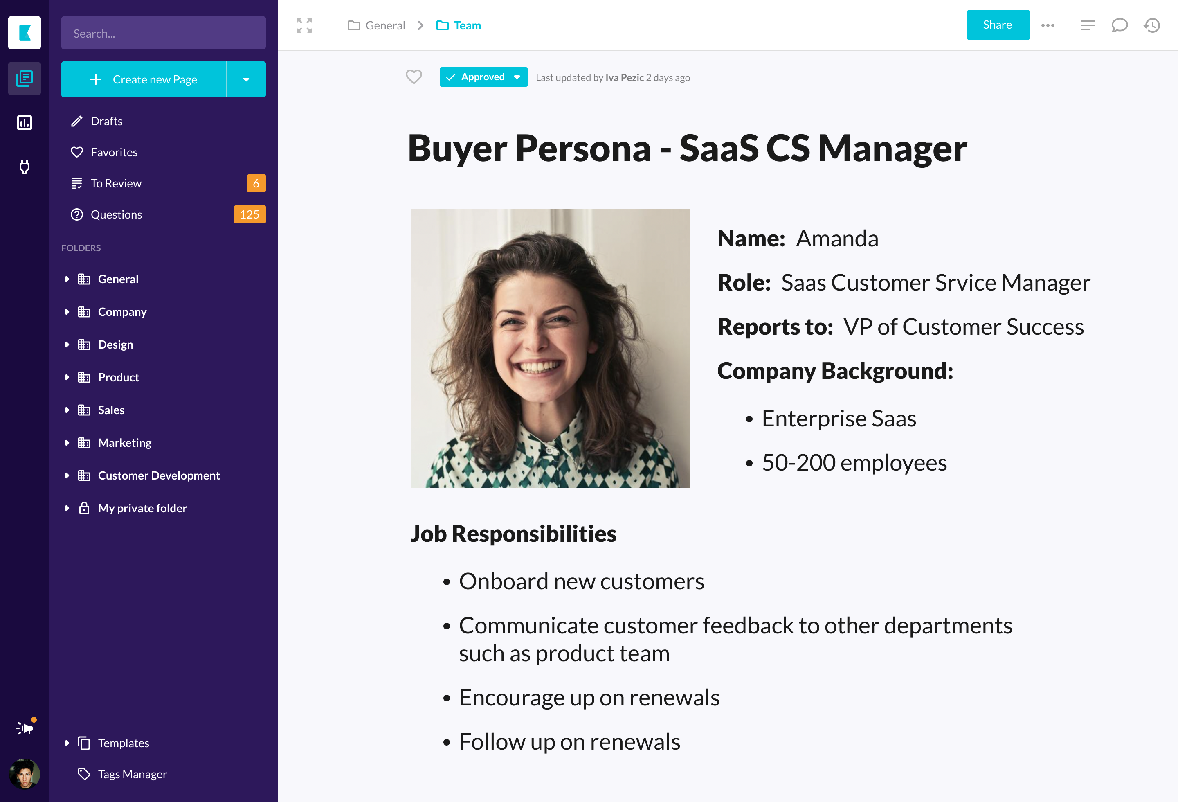1178x802 pixels.
Task: Open Tags Manager
Action: [132, 774]
